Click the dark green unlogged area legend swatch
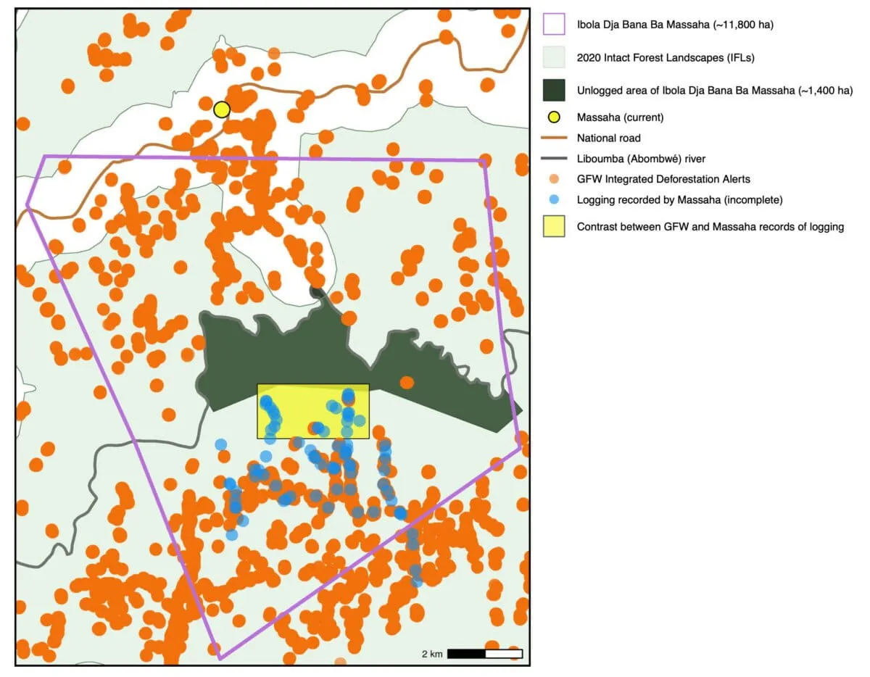 click(x=554, y=91)
